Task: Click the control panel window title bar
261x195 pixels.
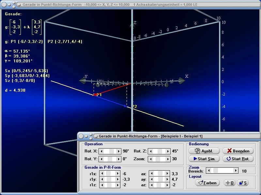Action: (x=169, y=136)
